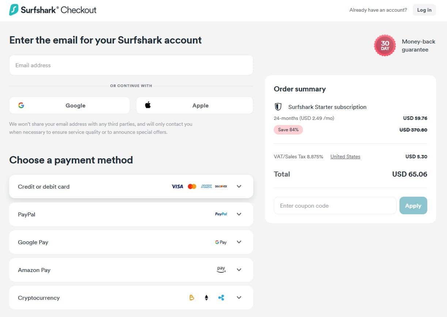447x317 pixels.
Task: Click the USD 5.30 tax amount
Action: point(416,156)
